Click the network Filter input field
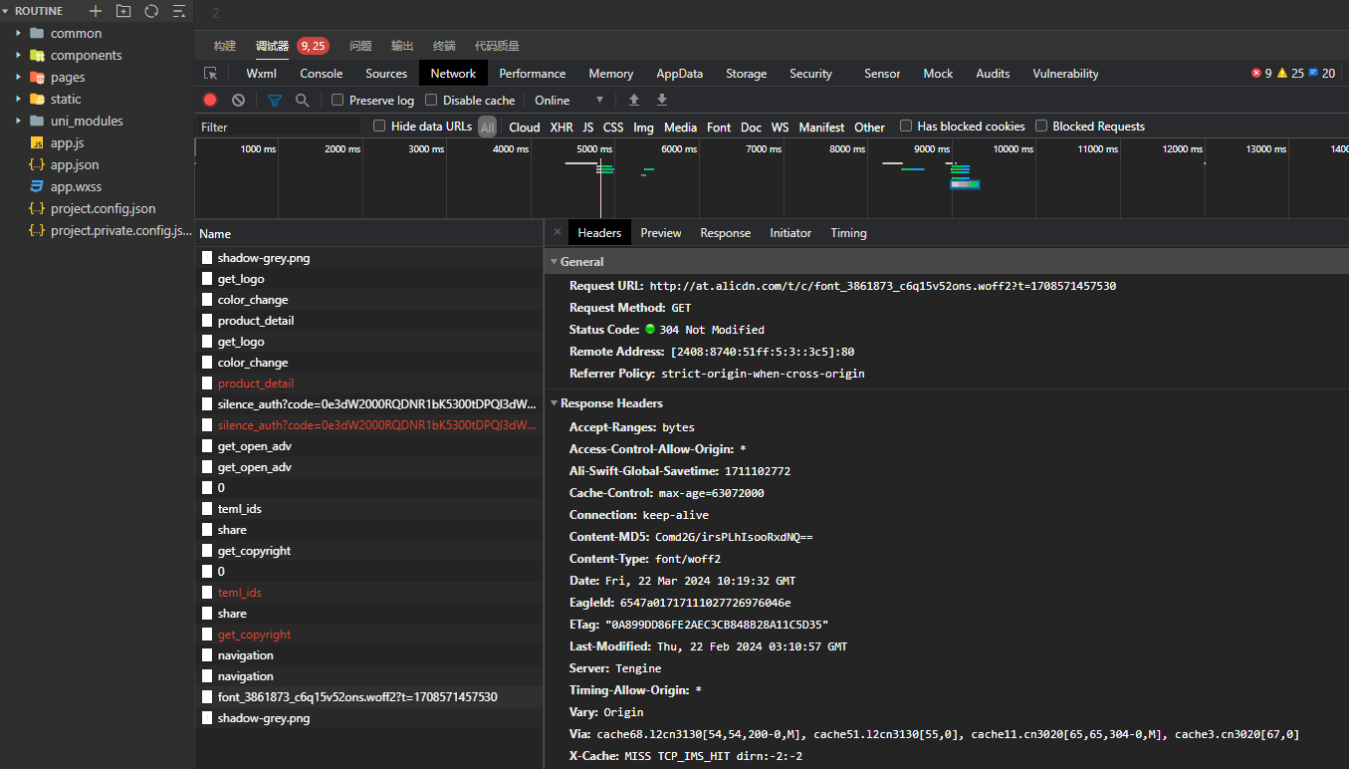 (x=279, y=127)
